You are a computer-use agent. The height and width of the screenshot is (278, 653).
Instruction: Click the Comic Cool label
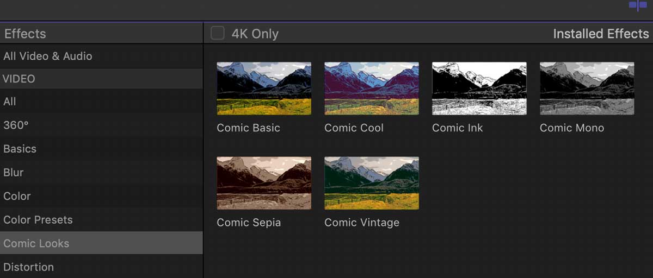tap(354, 128)
